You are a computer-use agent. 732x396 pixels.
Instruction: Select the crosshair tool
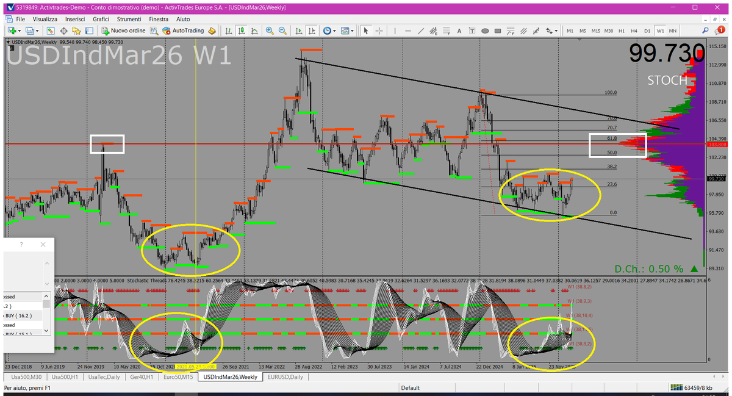379,31
